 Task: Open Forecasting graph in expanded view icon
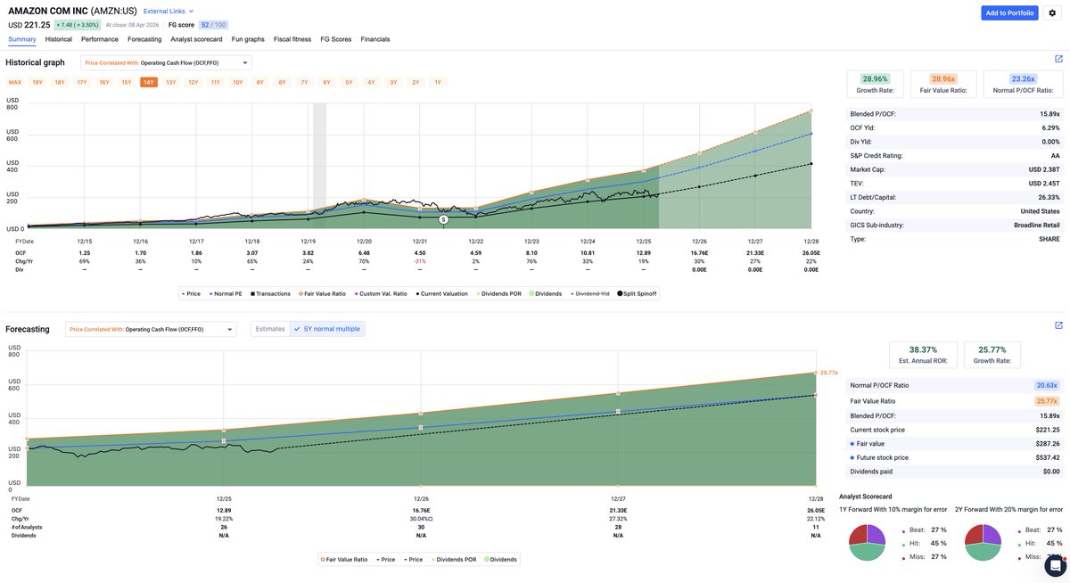(1058, 325)
